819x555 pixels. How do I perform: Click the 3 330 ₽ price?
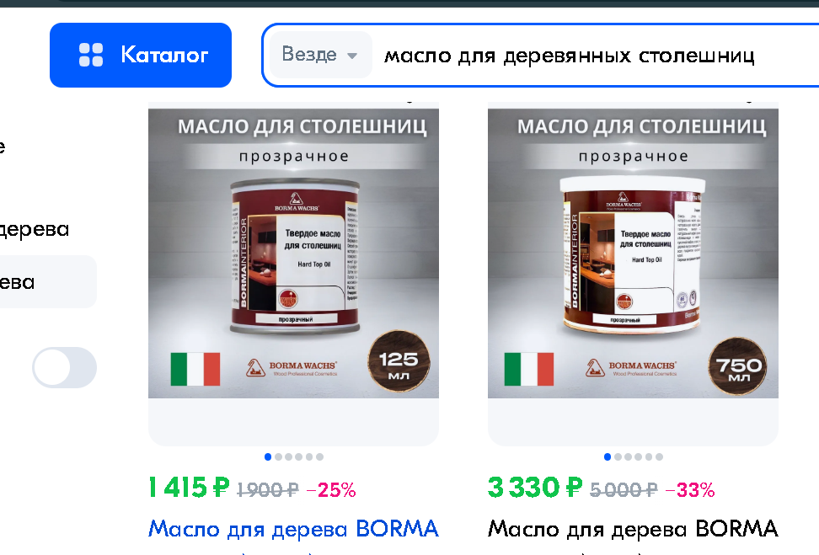click(535, 488)
